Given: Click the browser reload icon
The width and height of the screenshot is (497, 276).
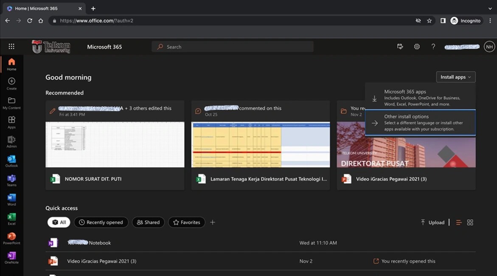Looking at the screenshot, I should tap(29, 21).
